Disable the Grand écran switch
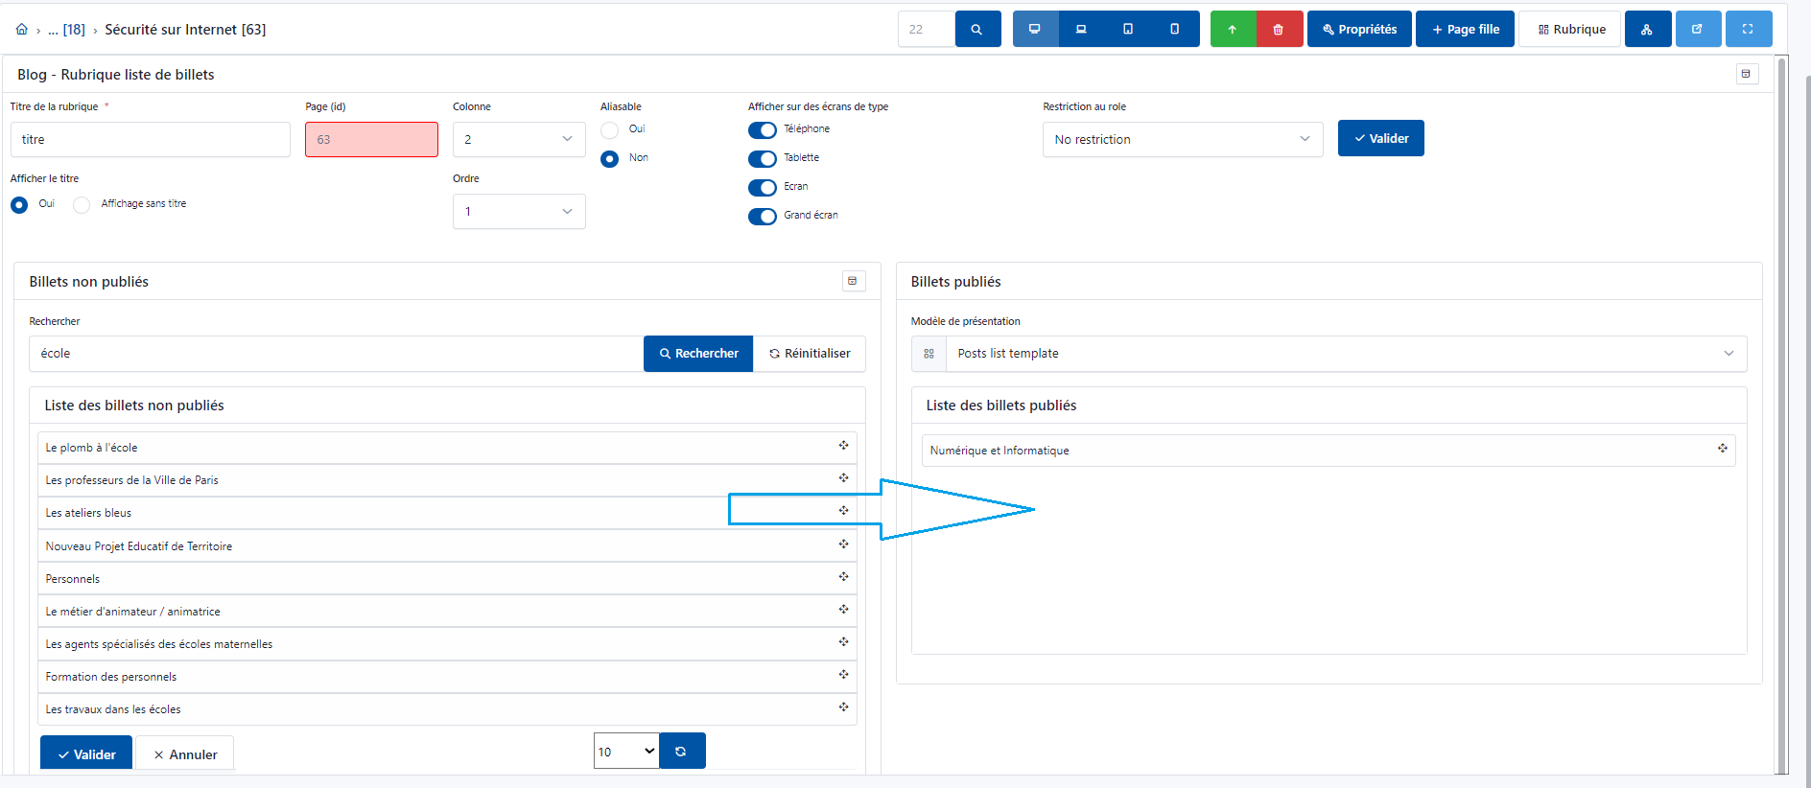The image size is (1811, 788). (x=763, y=217)
